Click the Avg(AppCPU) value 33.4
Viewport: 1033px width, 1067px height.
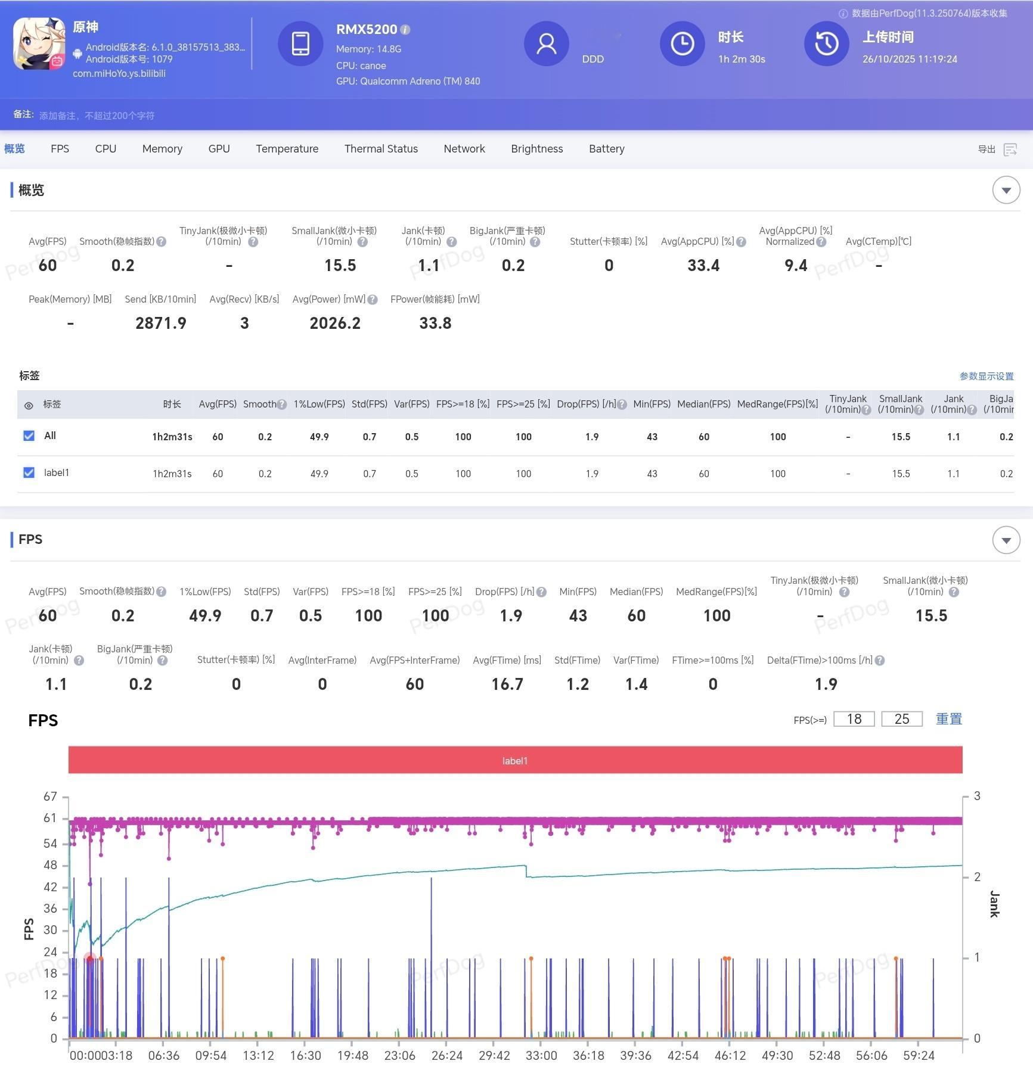point(703,266)
